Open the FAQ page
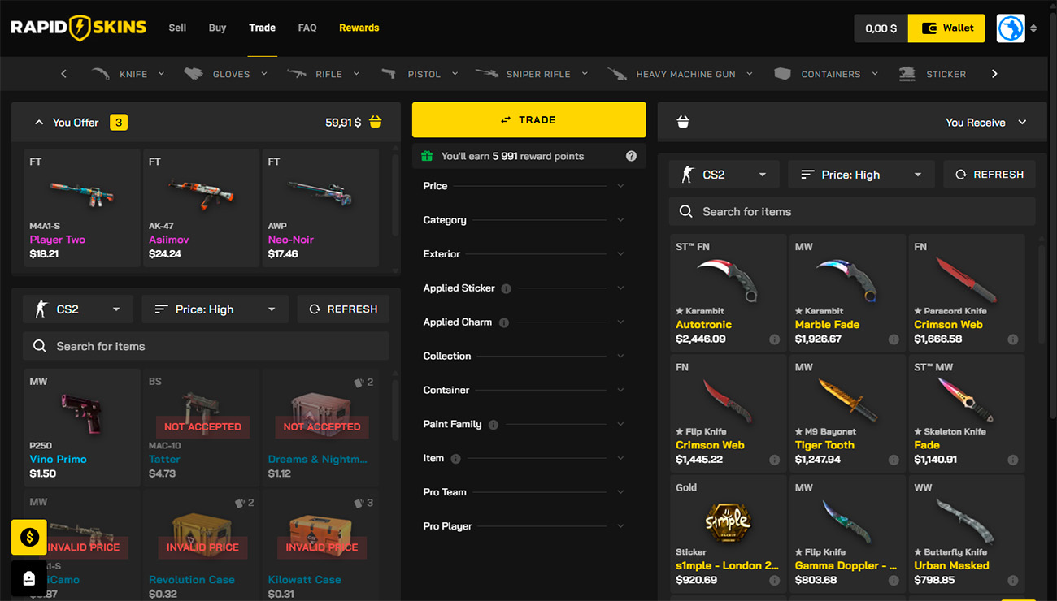1057x601 pixels. [307, 28]
